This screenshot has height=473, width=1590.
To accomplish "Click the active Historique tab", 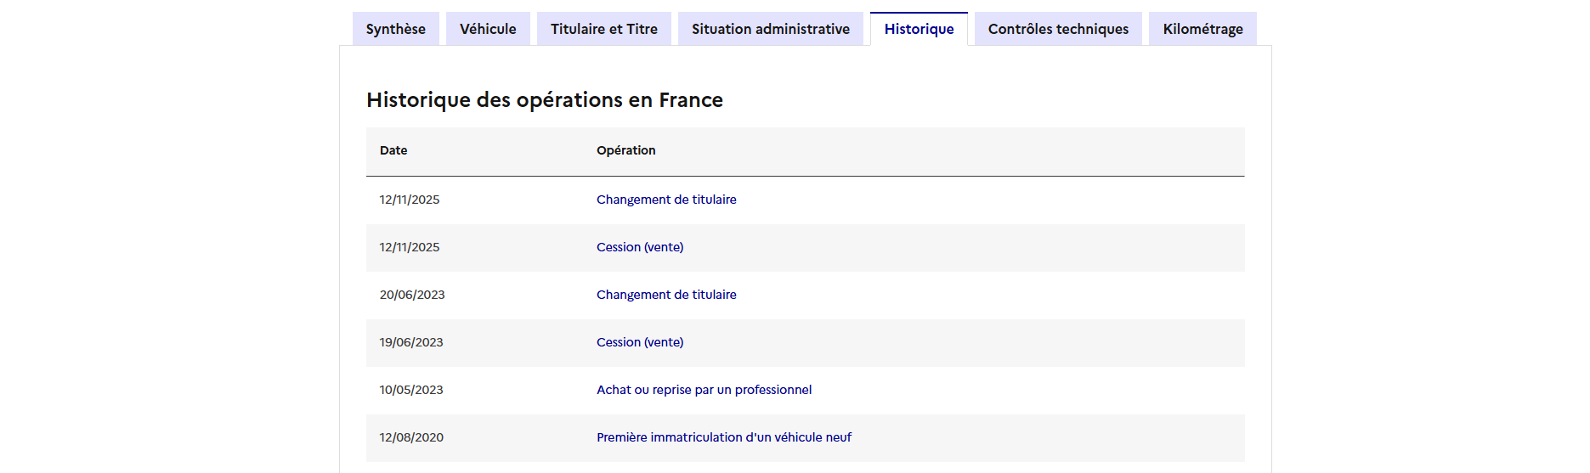I will (x=919, y=29).
